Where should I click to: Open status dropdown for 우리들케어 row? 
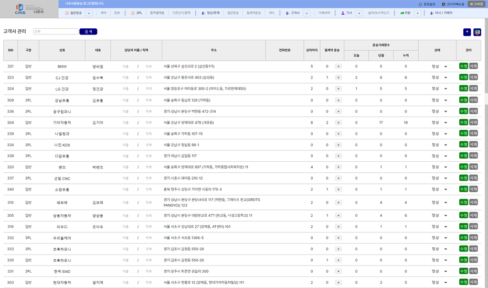tap(439, 238)
